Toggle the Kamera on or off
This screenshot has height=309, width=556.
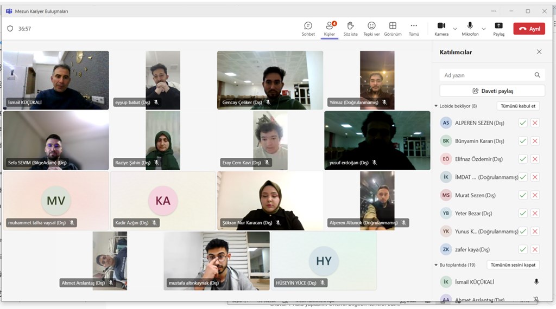coord(441,26)
